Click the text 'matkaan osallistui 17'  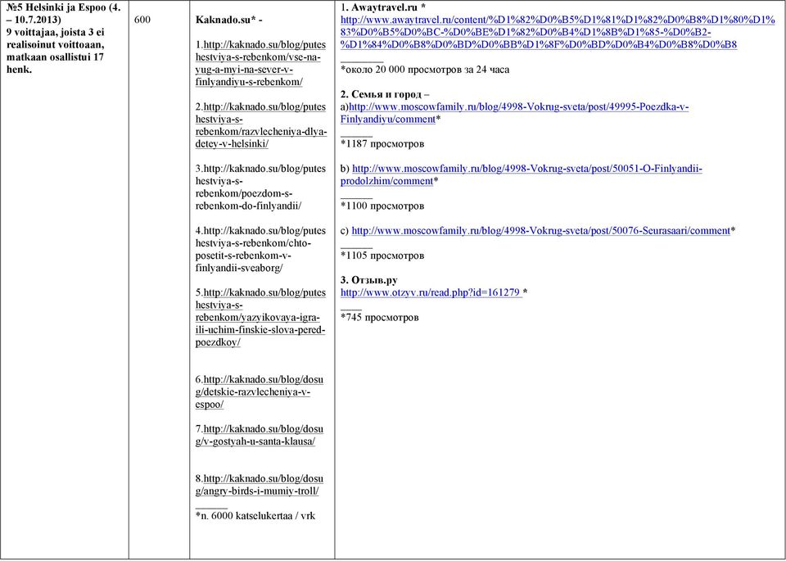(55, 57)
